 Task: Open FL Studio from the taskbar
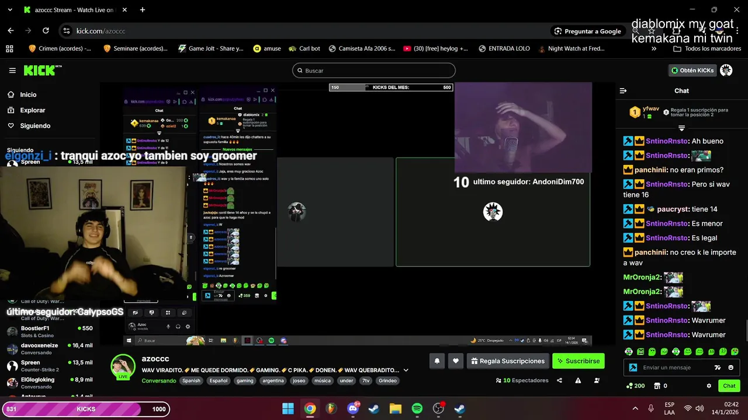click(x=331, y=408)
